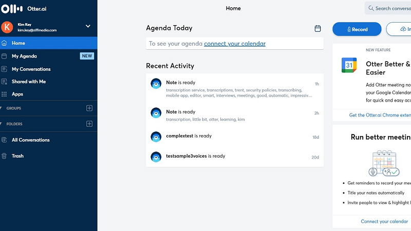
Task: Open the calendar icon beside Agenda Today
Action: 317,29
